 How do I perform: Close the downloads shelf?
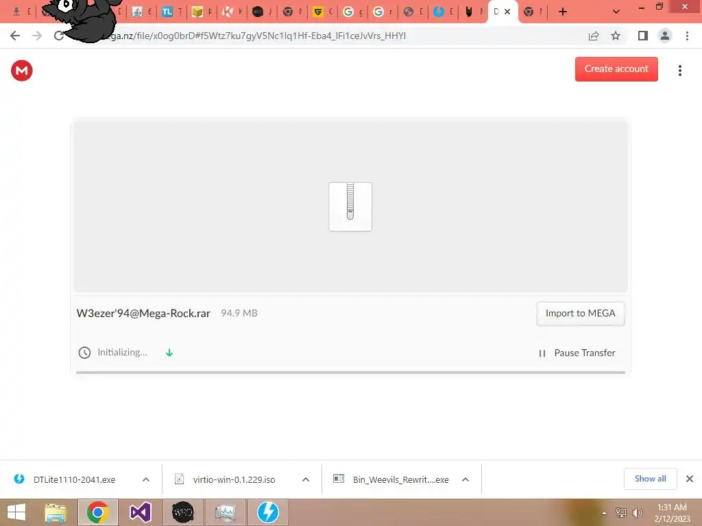click(690, 479)
